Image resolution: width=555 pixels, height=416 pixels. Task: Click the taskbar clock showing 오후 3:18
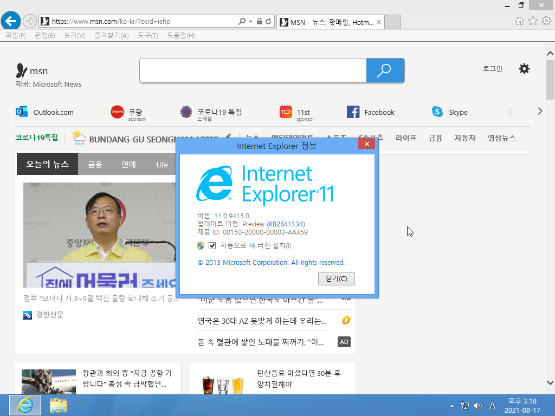pyautogui.click(x=522, y=406)
